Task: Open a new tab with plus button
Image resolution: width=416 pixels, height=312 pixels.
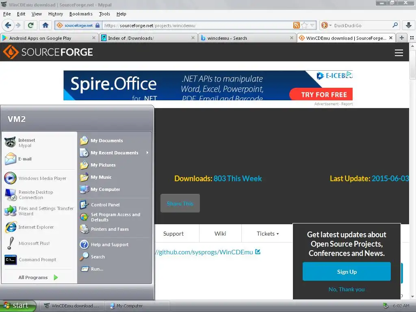Action: point(402,38)
